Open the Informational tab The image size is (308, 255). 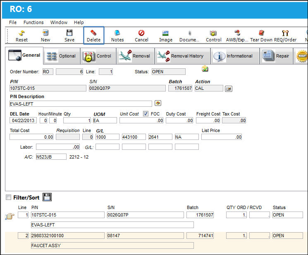[x=235, y=56]
